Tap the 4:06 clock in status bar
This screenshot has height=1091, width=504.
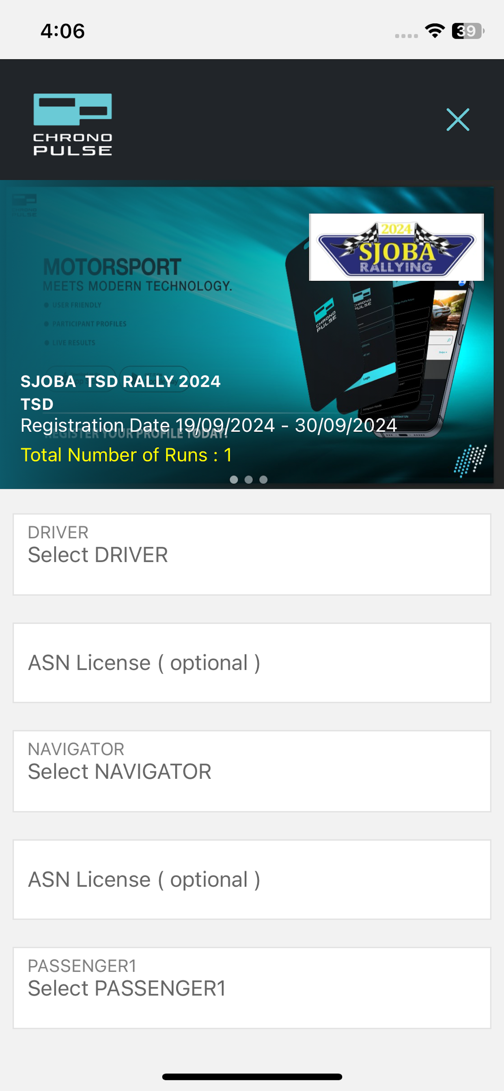[62, 31]
